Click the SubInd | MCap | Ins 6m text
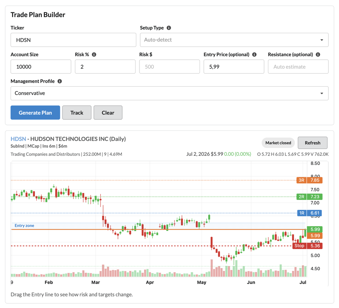339x308 pixels. pos(39,146)
